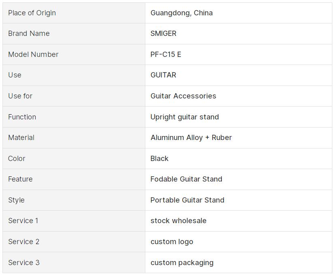
Task: Click the 'Service 3' row label
Action: (24, 263)
